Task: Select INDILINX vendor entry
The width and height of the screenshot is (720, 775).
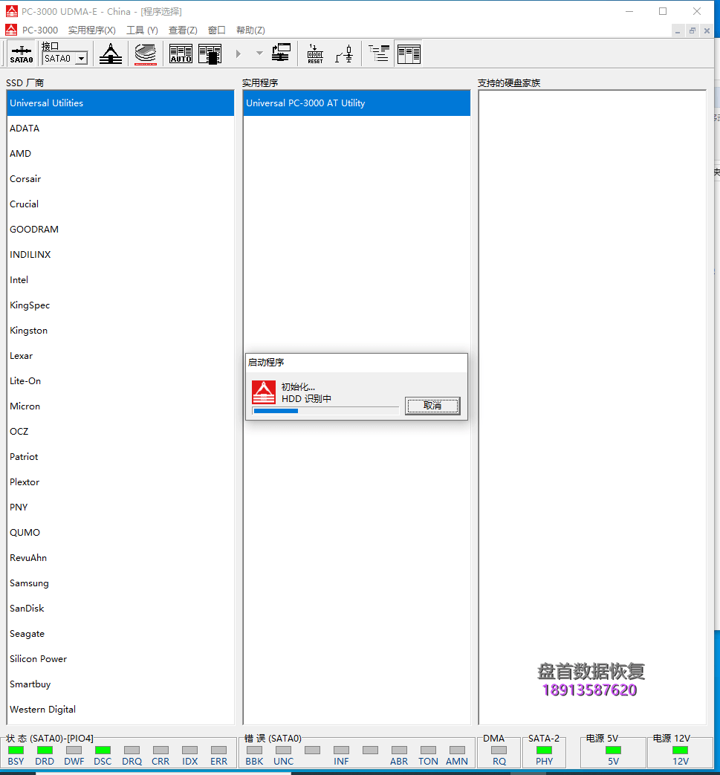Action: 120,255
